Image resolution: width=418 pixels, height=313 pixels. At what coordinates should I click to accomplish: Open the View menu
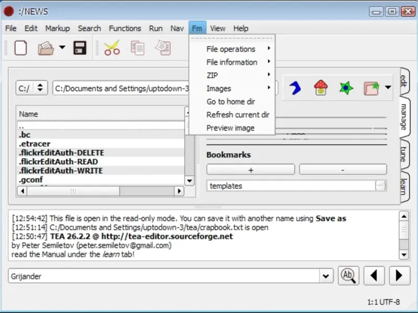[x=218, y=28]
